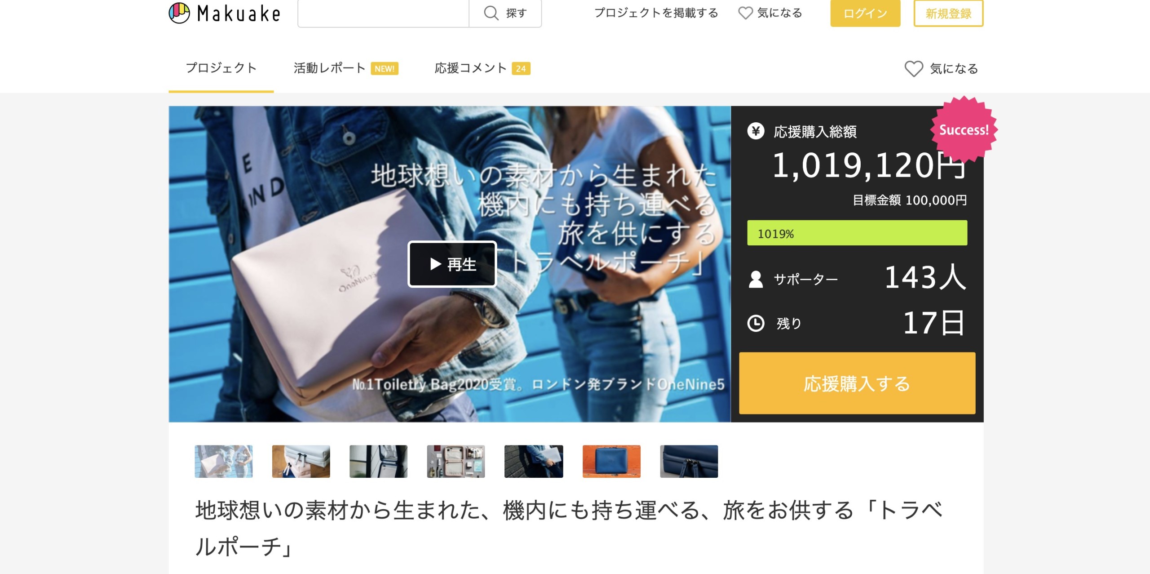Screen dimensions: 1150x574
Task: Click the remaining days clock icon
Action: point(756,323)
